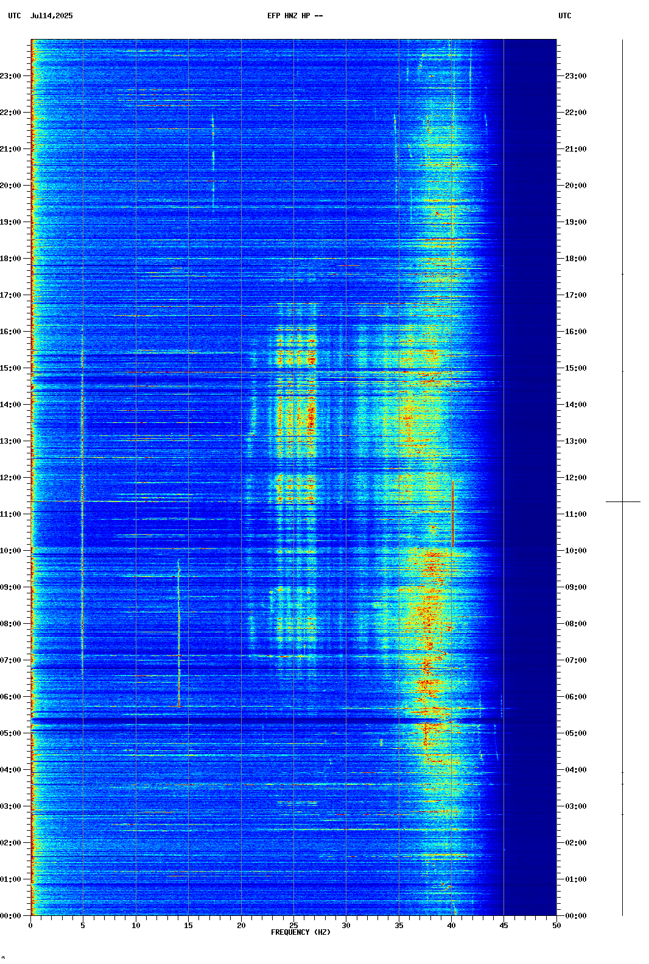Click the left-axis 00:00 time label
Screen dimensions: 649x964
tap(10, 916)
